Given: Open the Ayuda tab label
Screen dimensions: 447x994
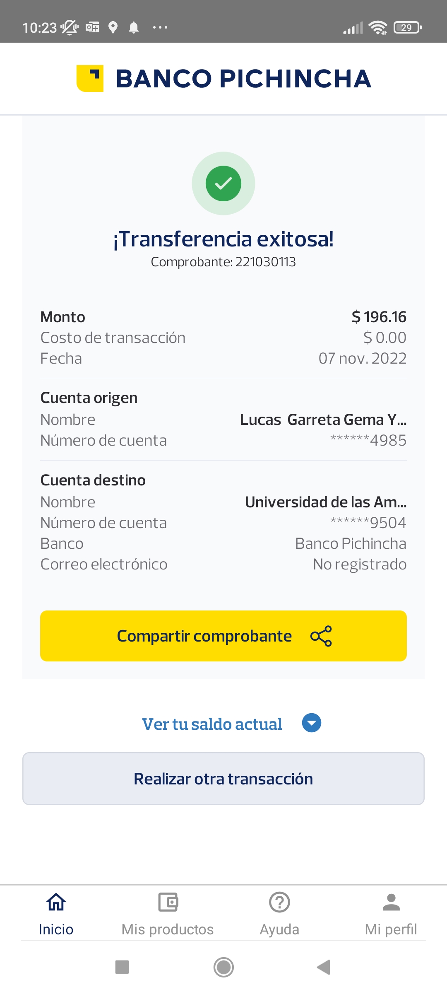Looking at the screenshot, I should pos(279,929).
